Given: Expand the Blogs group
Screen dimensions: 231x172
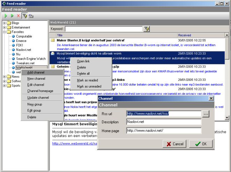Looking at the screenshot, I should coord(4,23).
